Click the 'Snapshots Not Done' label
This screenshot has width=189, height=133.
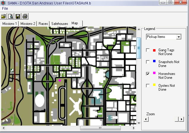point(169,64)
